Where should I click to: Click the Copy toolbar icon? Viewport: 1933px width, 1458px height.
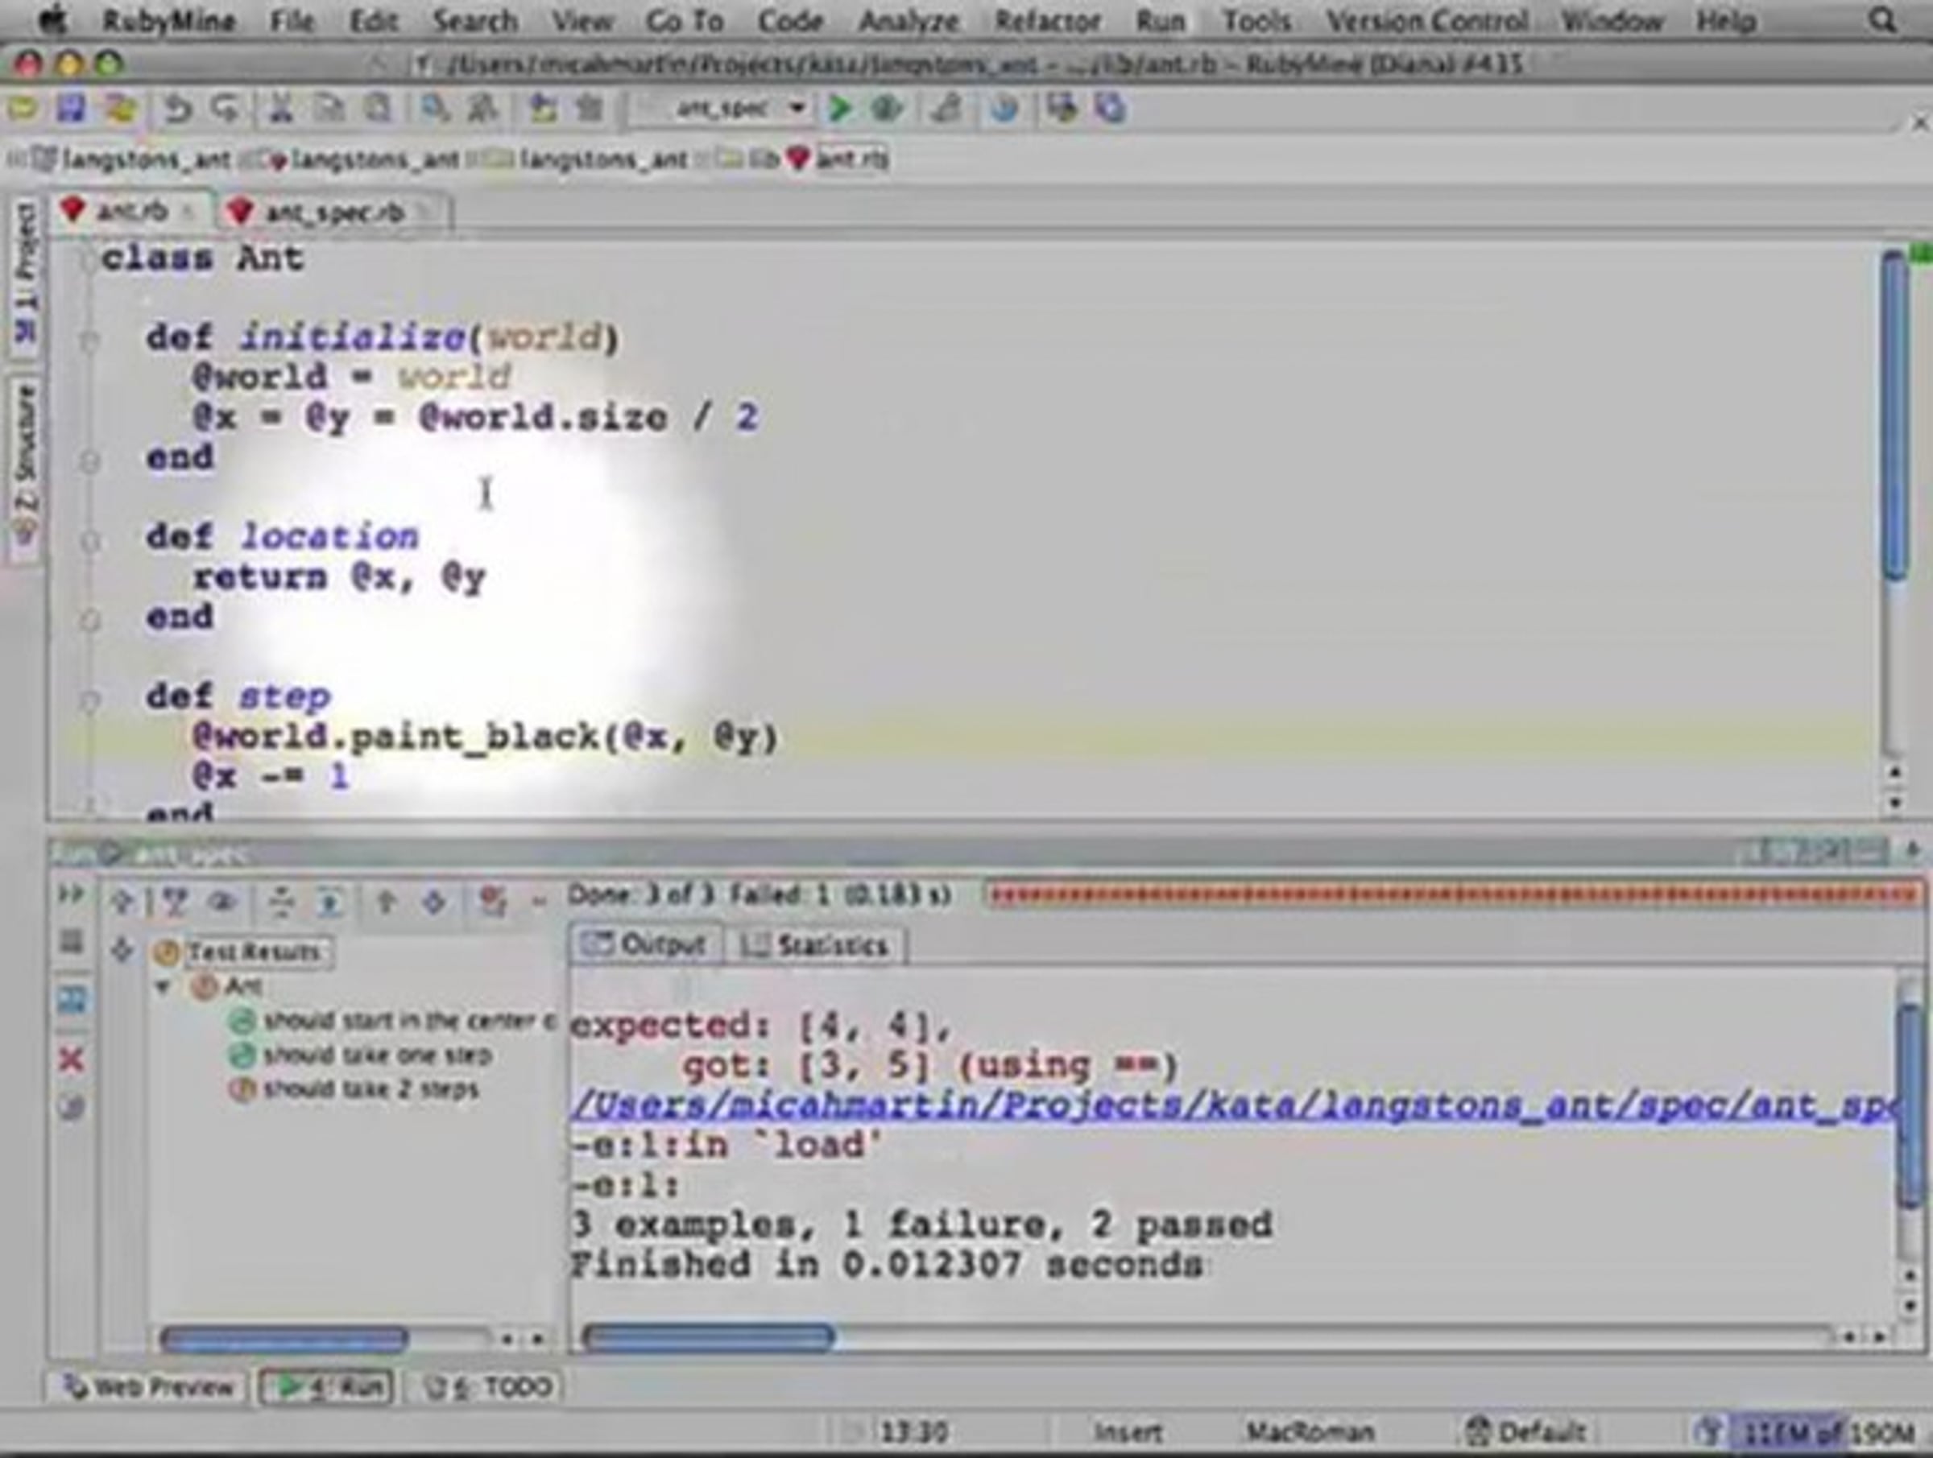pos(329,109)
